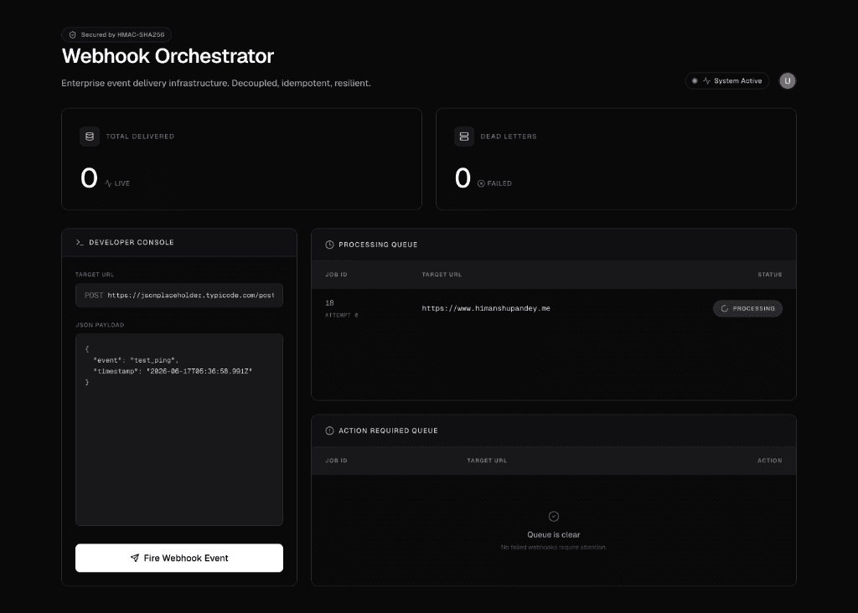Click the terminal prompt icon in Developer Console
Image resolution: width=858 pixels, height=613 pixels.
(x=80, y=242)
